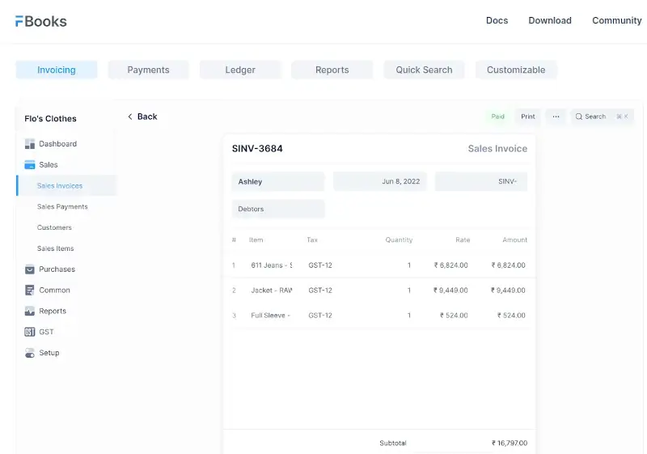
Task: Click the Sales card icon in sidebar
Action: [x=30, y=165]
